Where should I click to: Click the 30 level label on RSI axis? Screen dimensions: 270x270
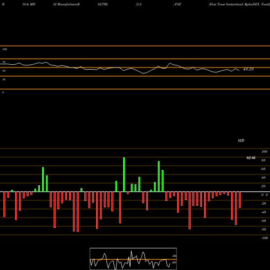click(x=4, y=79)
